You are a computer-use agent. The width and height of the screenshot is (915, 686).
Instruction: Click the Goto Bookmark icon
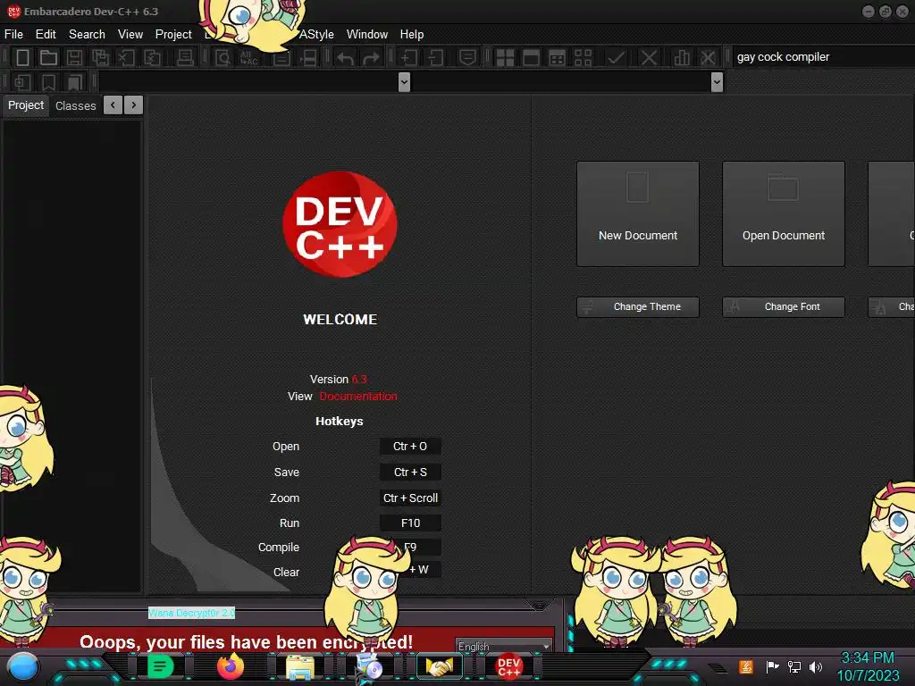point(75,82)
